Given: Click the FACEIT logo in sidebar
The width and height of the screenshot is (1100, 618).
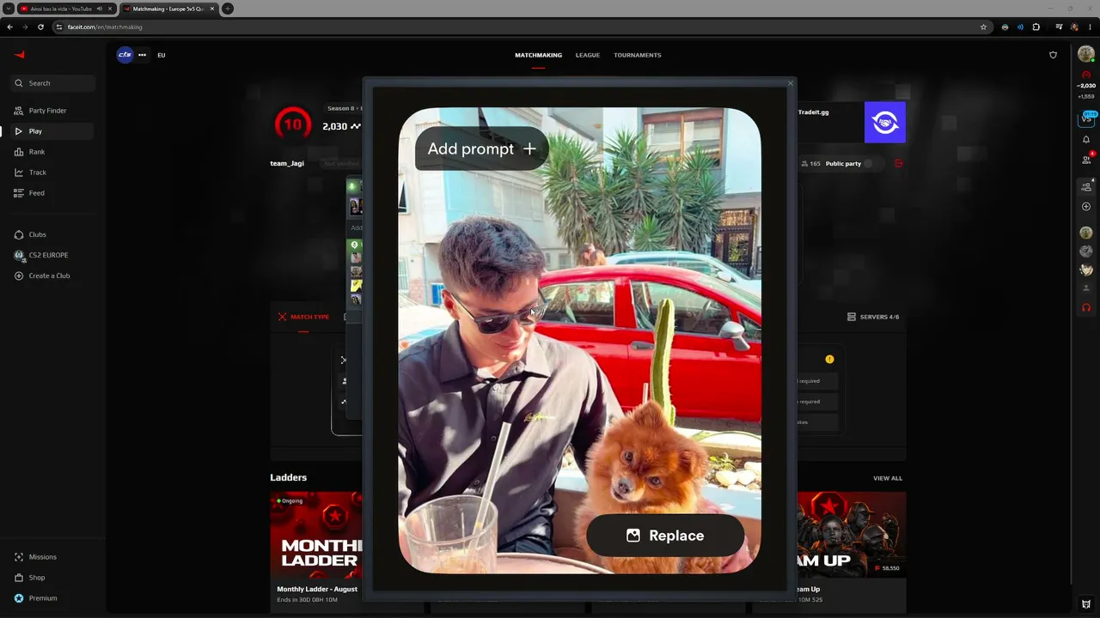Looking at the screenshot, I should tap(19, 55).
